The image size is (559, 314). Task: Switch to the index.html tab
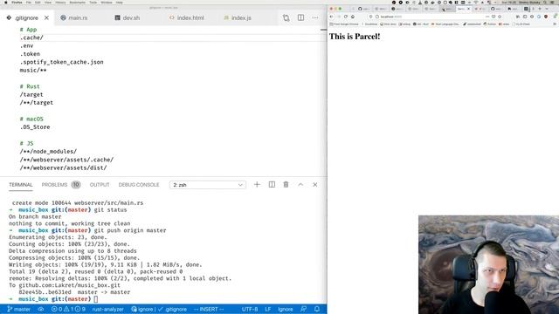point(186,17)
